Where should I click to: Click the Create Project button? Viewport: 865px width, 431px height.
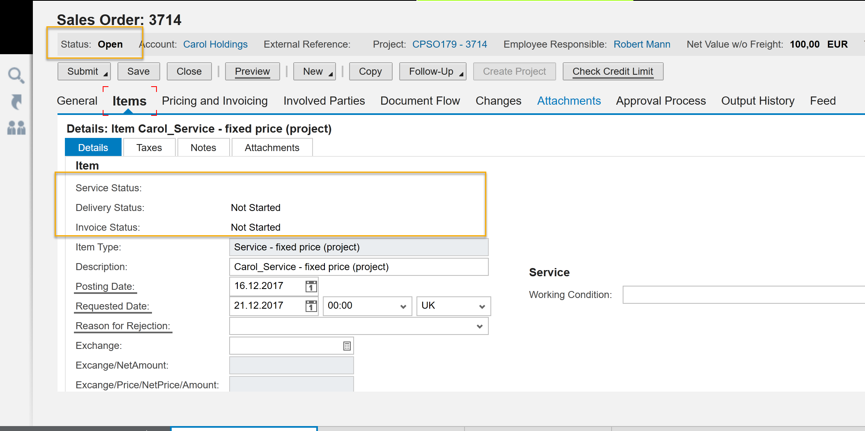pos(514,71)
